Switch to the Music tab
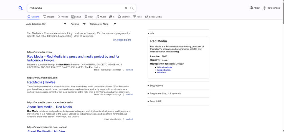284x132 pixels. click(x=101, y=17)
